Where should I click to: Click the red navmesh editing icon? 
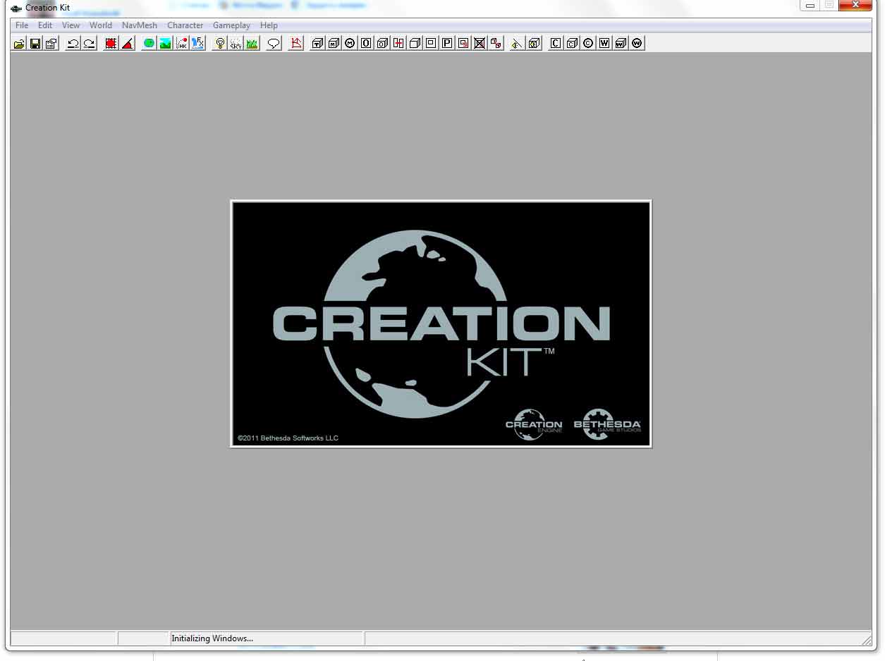tap(296, 44)
